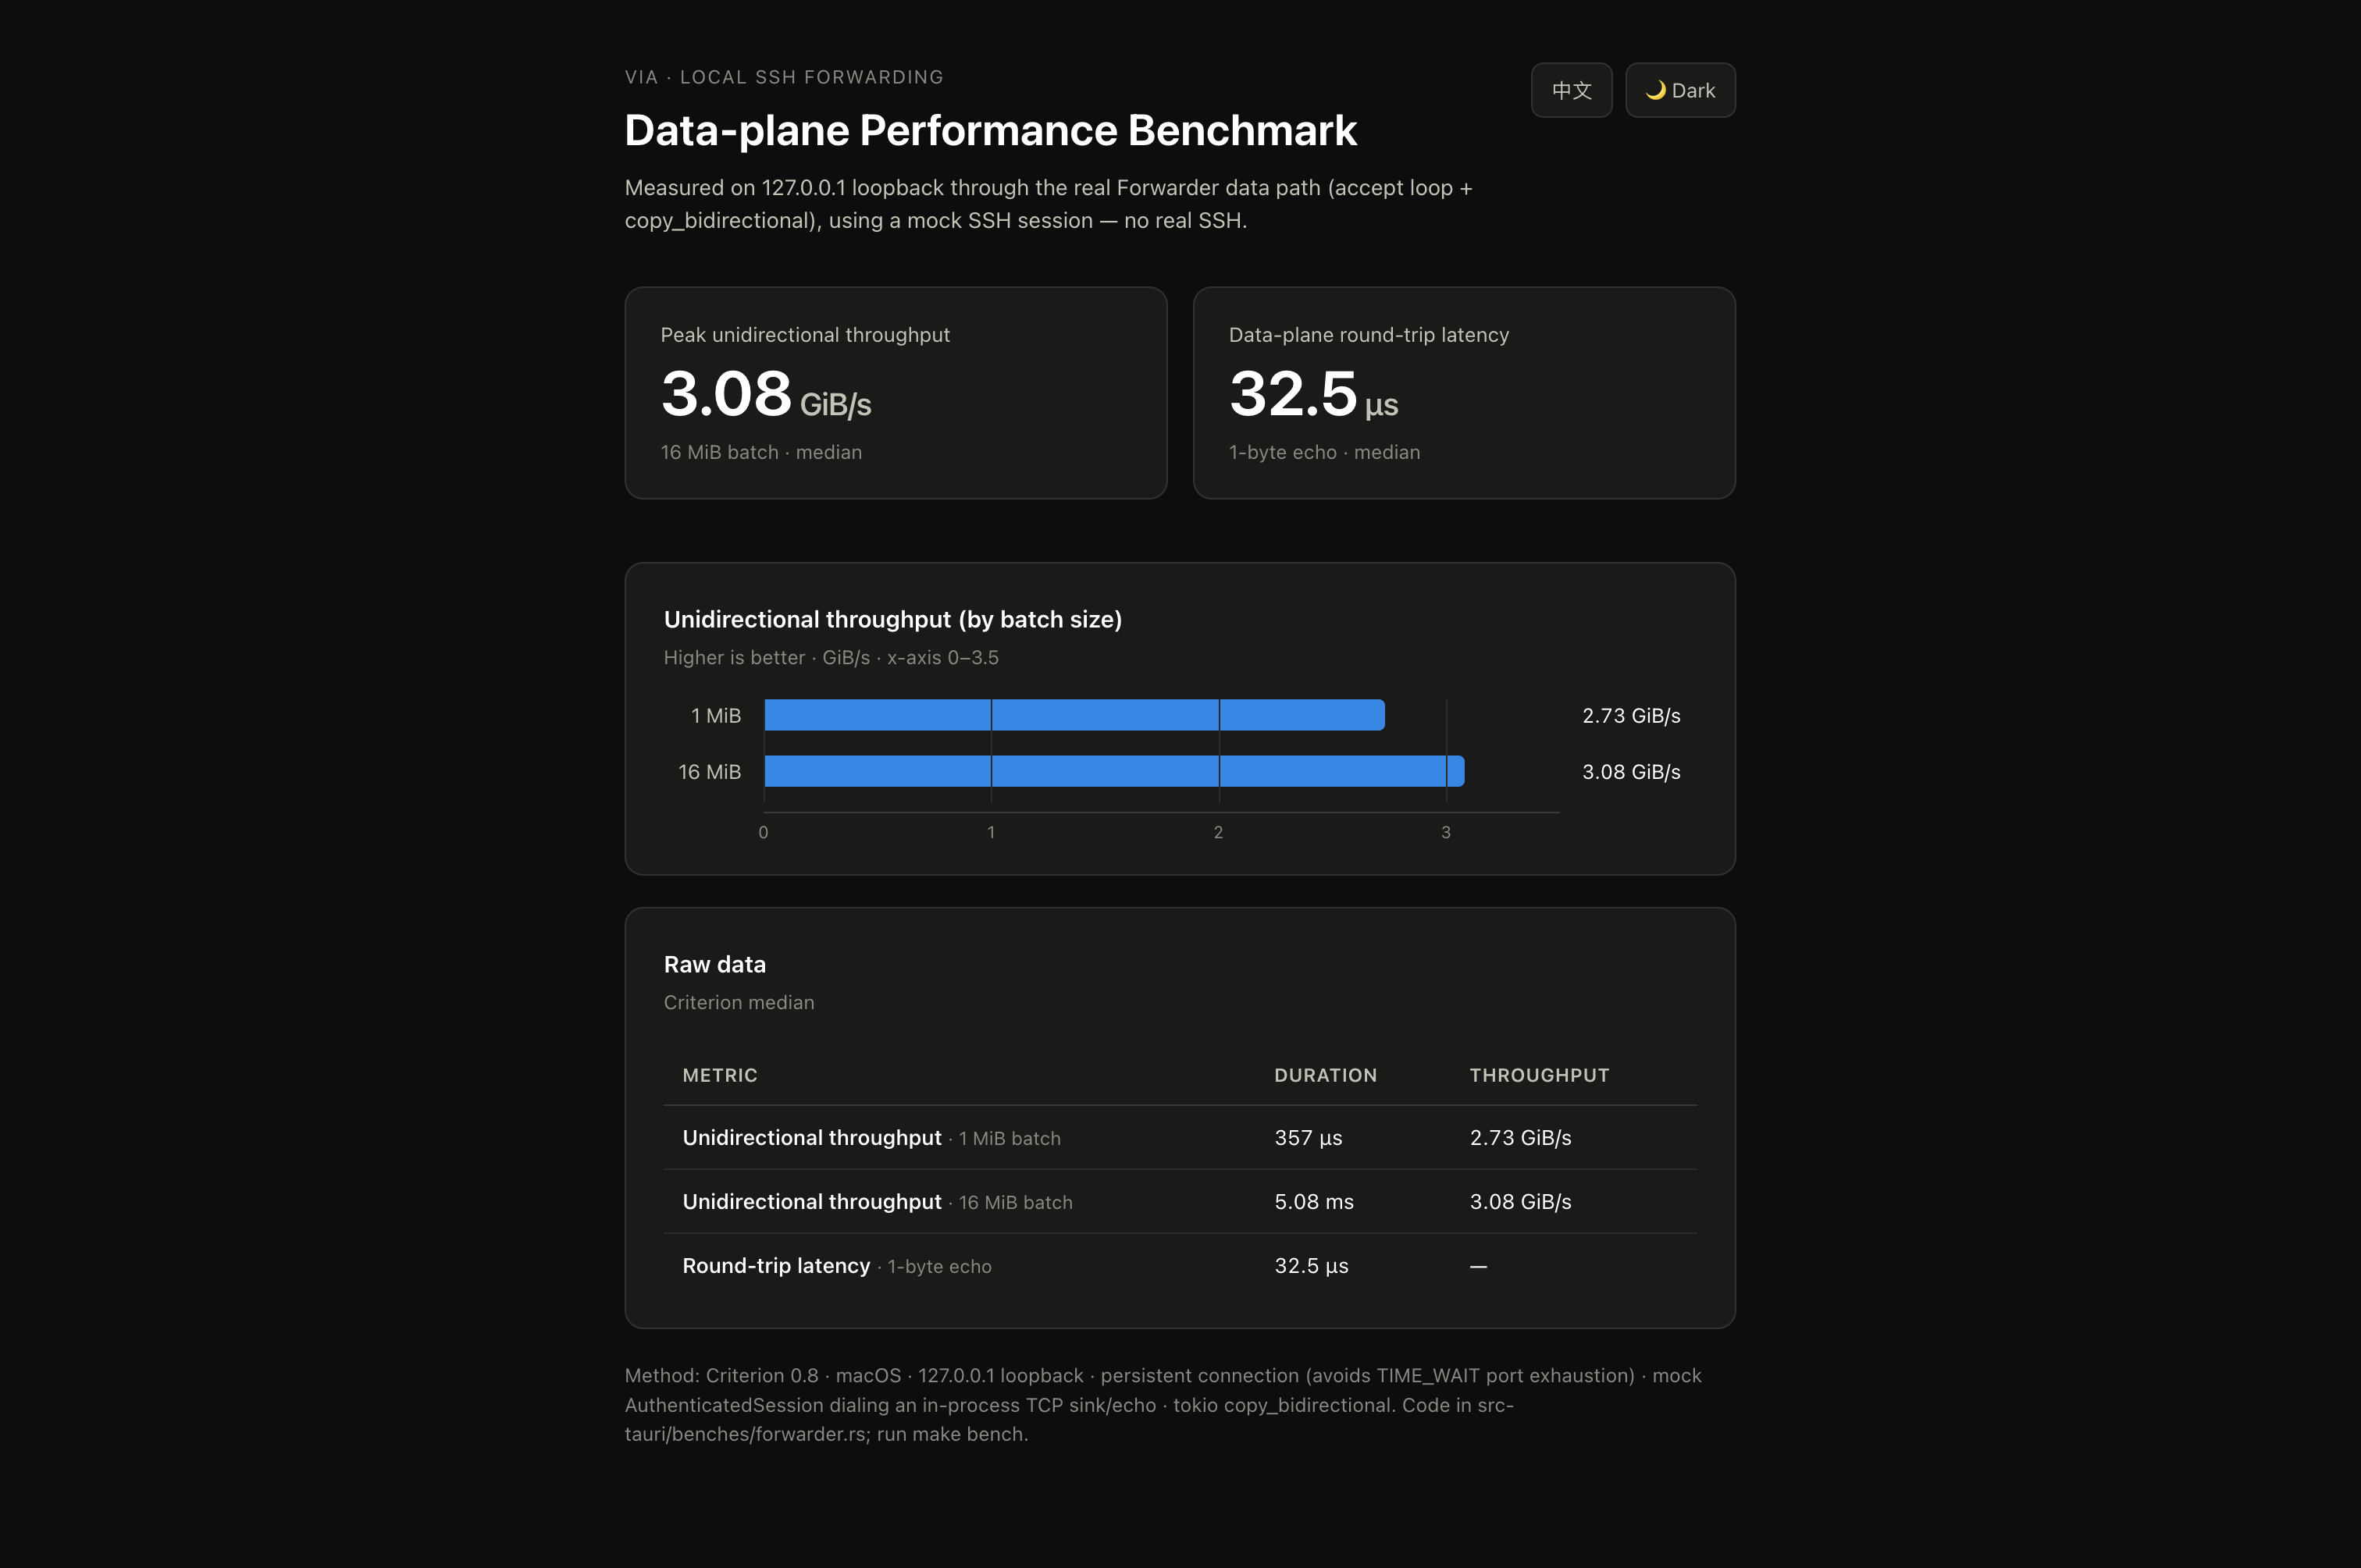
Task: Click the Criterion median subtitle
Action: pyautogui.click(x=739, y=1002)
